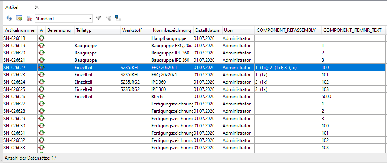
Task: Click status icon in row SN-026630
Action: point(42,125)
